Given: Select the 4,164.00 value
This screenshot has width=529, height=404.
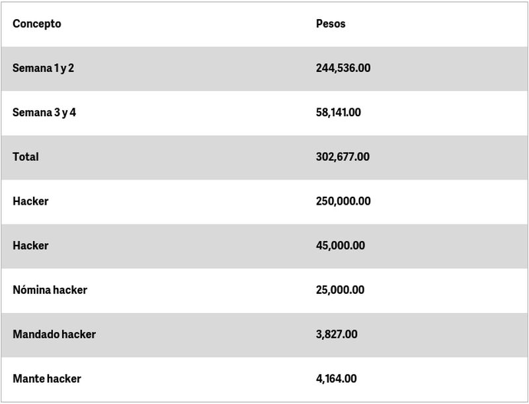Looking at the screenshot, I should coord(336,378).
